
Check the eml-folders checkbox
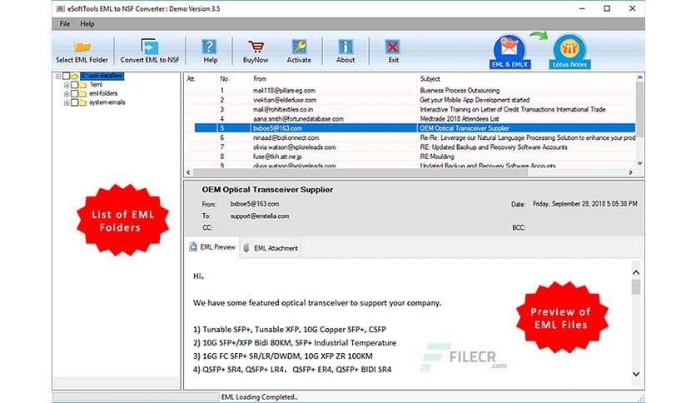point(75,93)
